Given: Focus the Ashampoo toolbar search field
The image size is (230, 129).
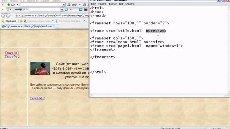Looking at the screenshot, I should coord(44,10).
